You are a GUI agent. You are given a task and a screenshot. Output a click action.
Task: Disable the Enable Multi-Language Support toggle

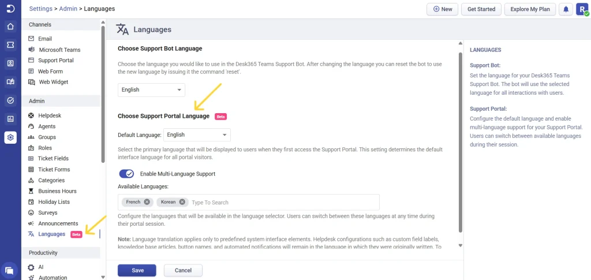[126, 174]
